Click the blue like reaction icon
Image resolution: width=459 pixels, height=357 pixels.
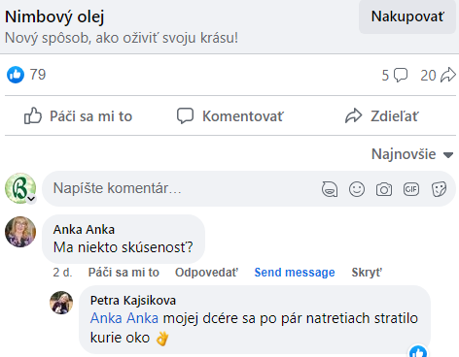[x=16, y=75]
